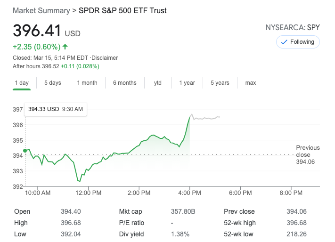335x242 pixels.
Task: Click the Market Summary breadcrumb link
Action: point(40,10)
